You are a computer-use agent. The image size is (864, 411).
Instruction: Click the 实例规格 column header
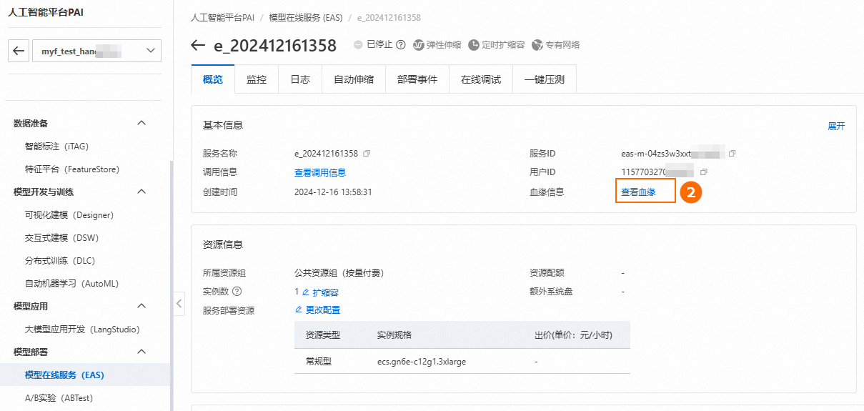click(394, 335)
